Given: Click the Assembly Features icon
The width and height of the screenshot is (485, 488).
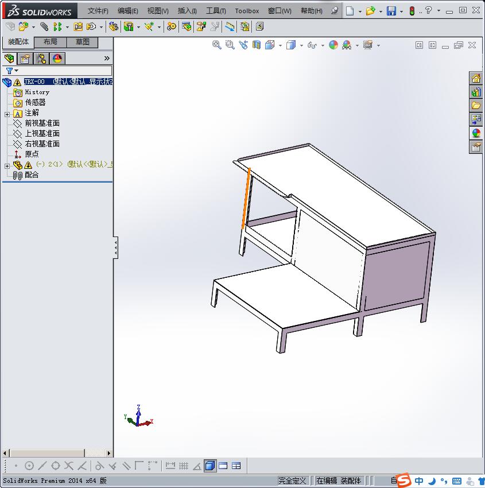Looking at the screenshot, I should coord(129,27).
